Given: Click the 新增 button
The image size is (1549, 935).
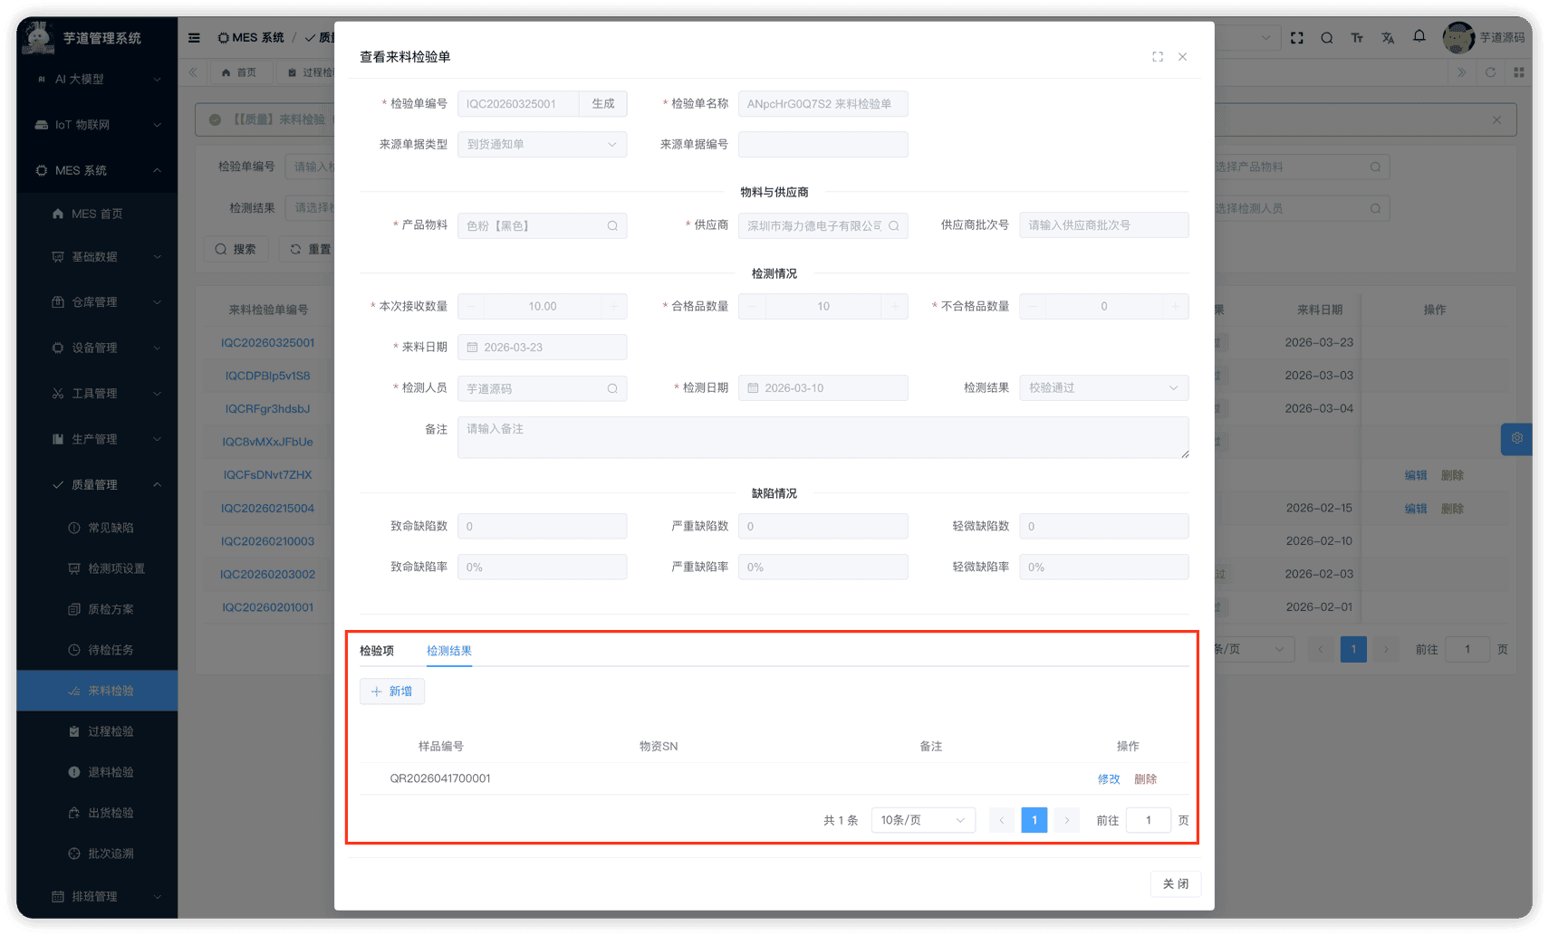Looking at the screenshot, I should 392,692.
